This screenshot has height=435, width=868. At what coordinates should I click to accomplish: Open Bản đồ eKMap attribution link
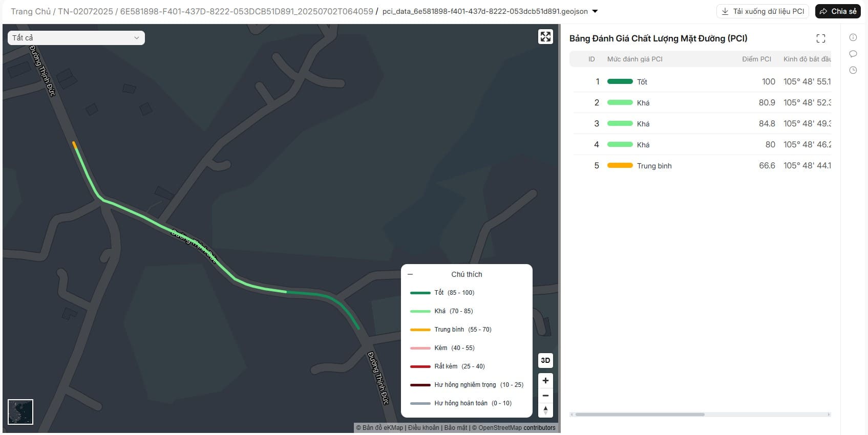point(383,428)
